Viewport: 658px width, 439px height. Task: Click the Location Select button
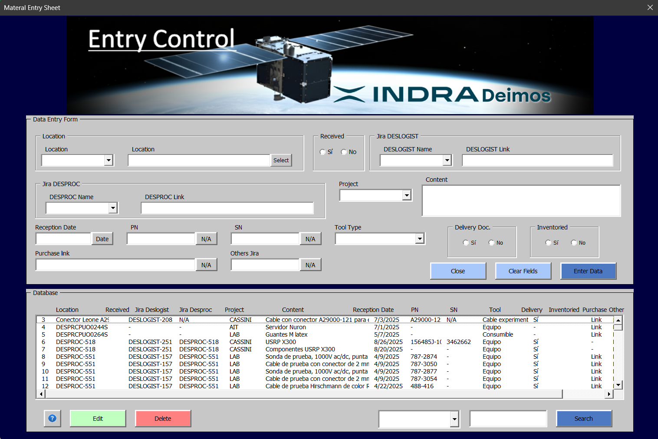[x=281, y=161]
